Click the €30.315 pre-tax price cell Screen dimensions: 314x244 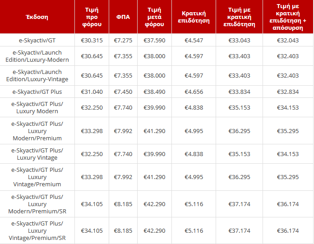point(92,40)
